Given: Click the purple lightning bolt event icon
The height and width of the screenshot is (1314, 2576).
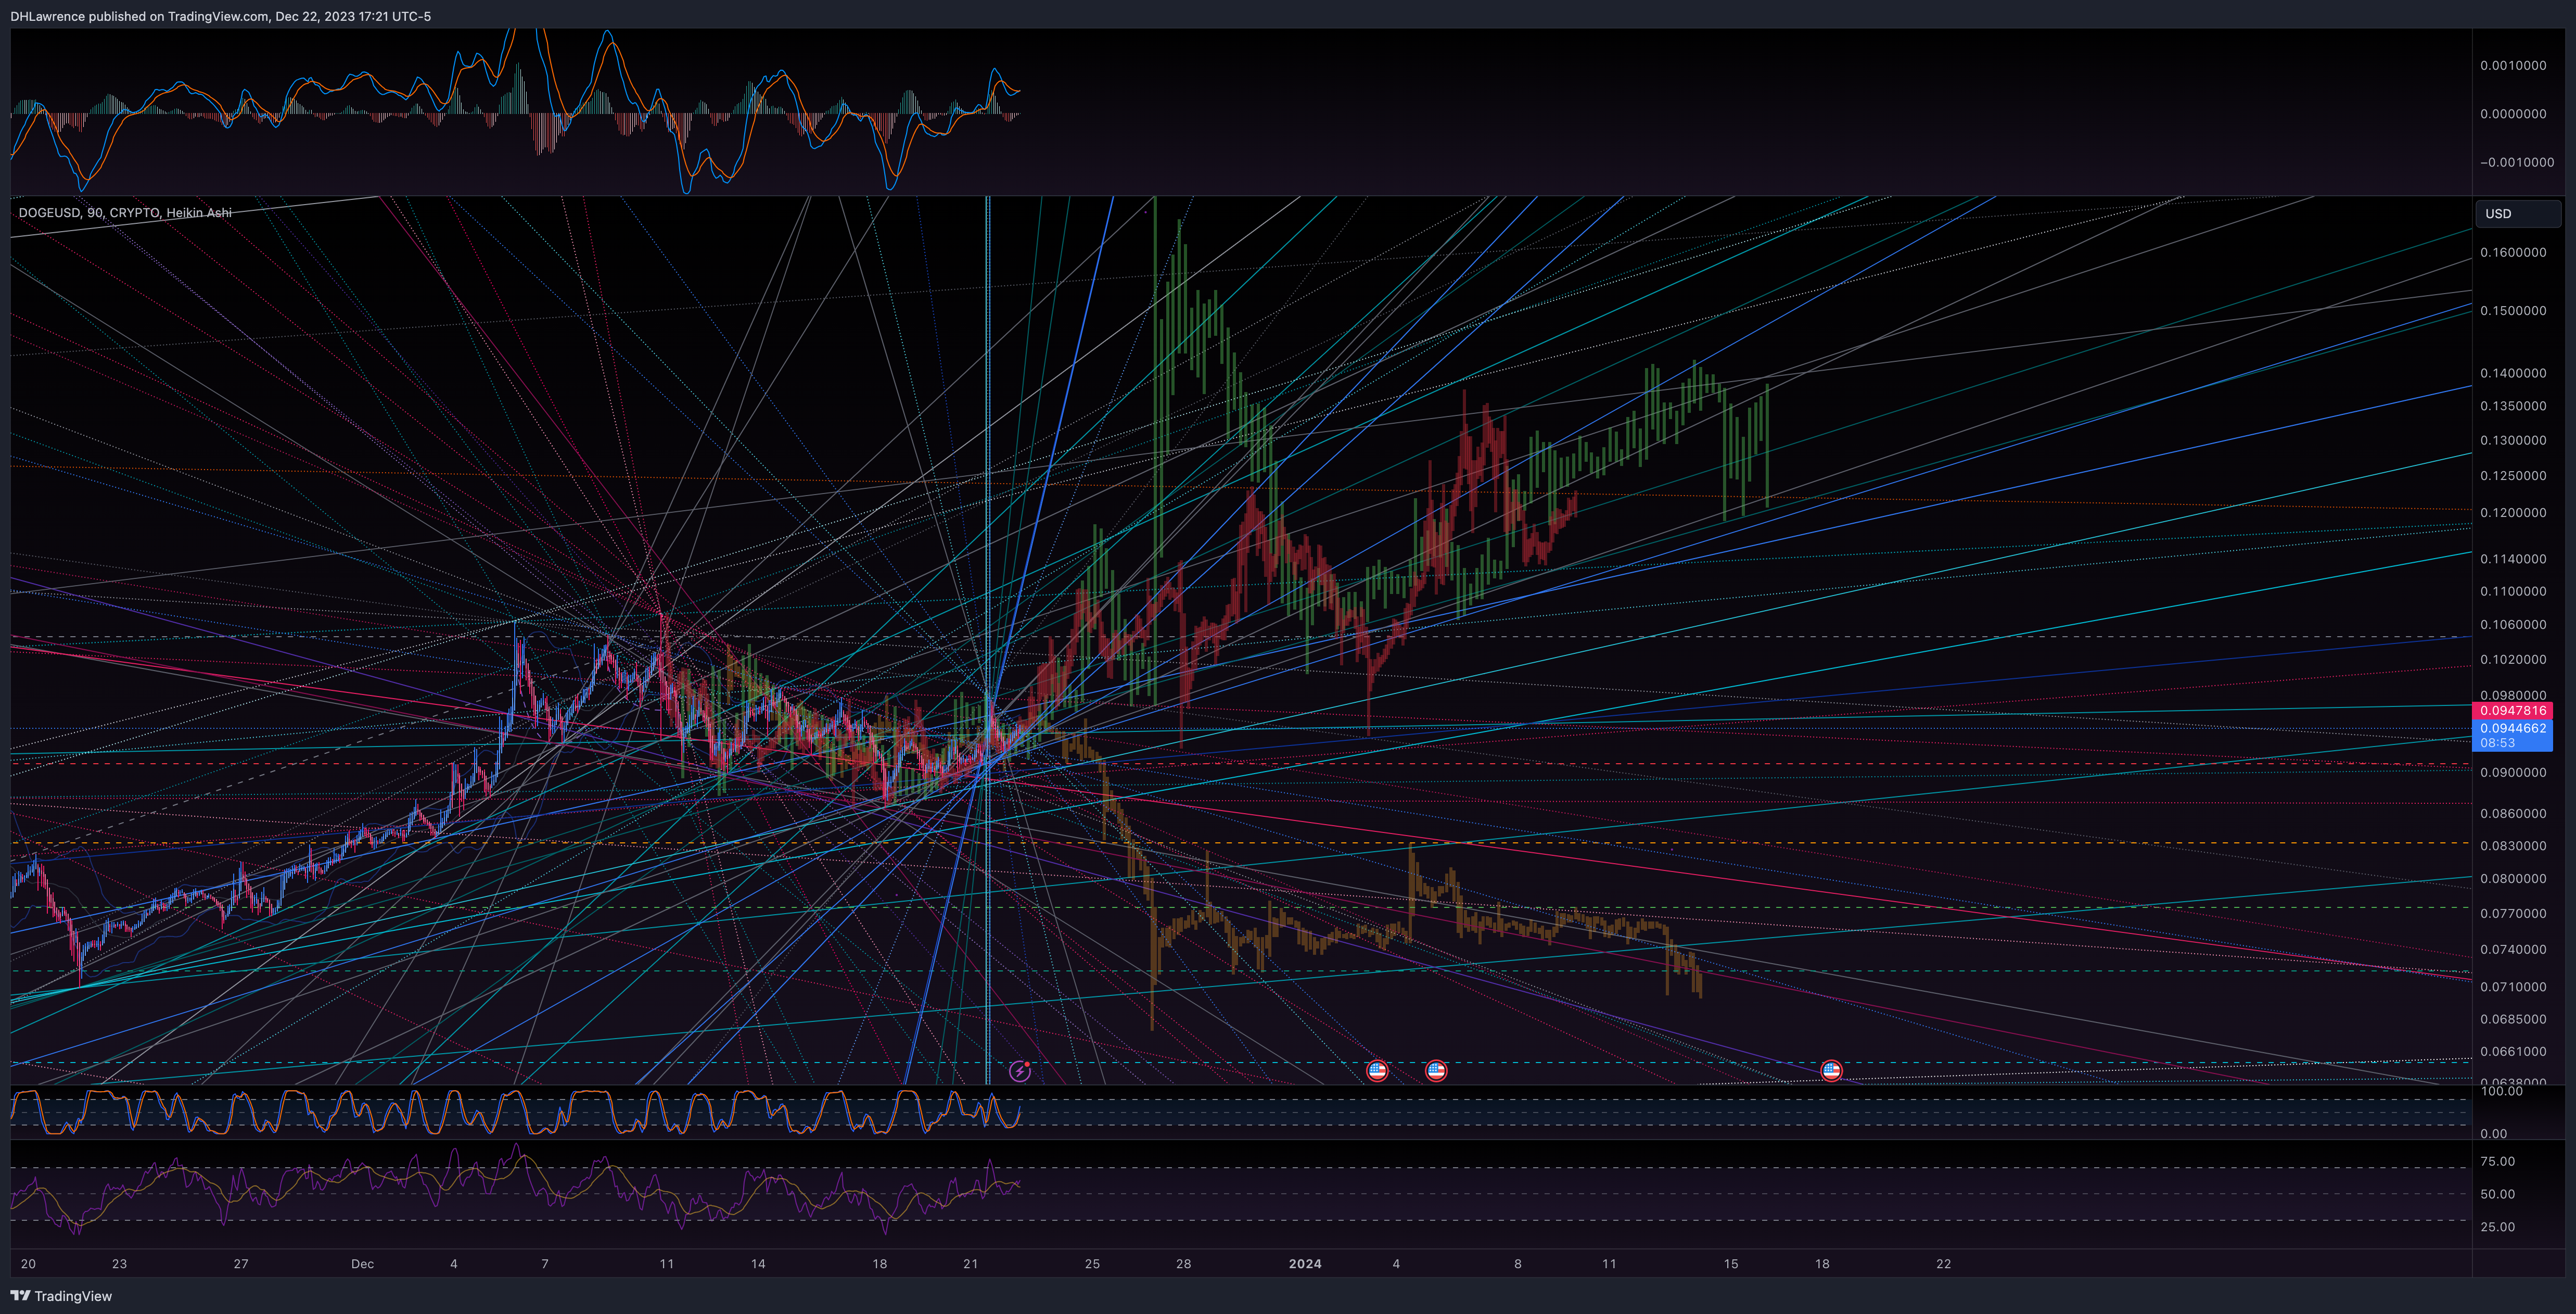Looking at the screenshot, I should (x=1019, y=1071).
